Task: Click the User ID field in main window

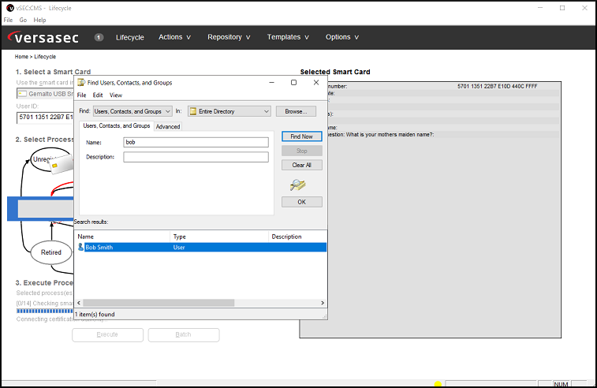Action: click(x=45, y=118)
